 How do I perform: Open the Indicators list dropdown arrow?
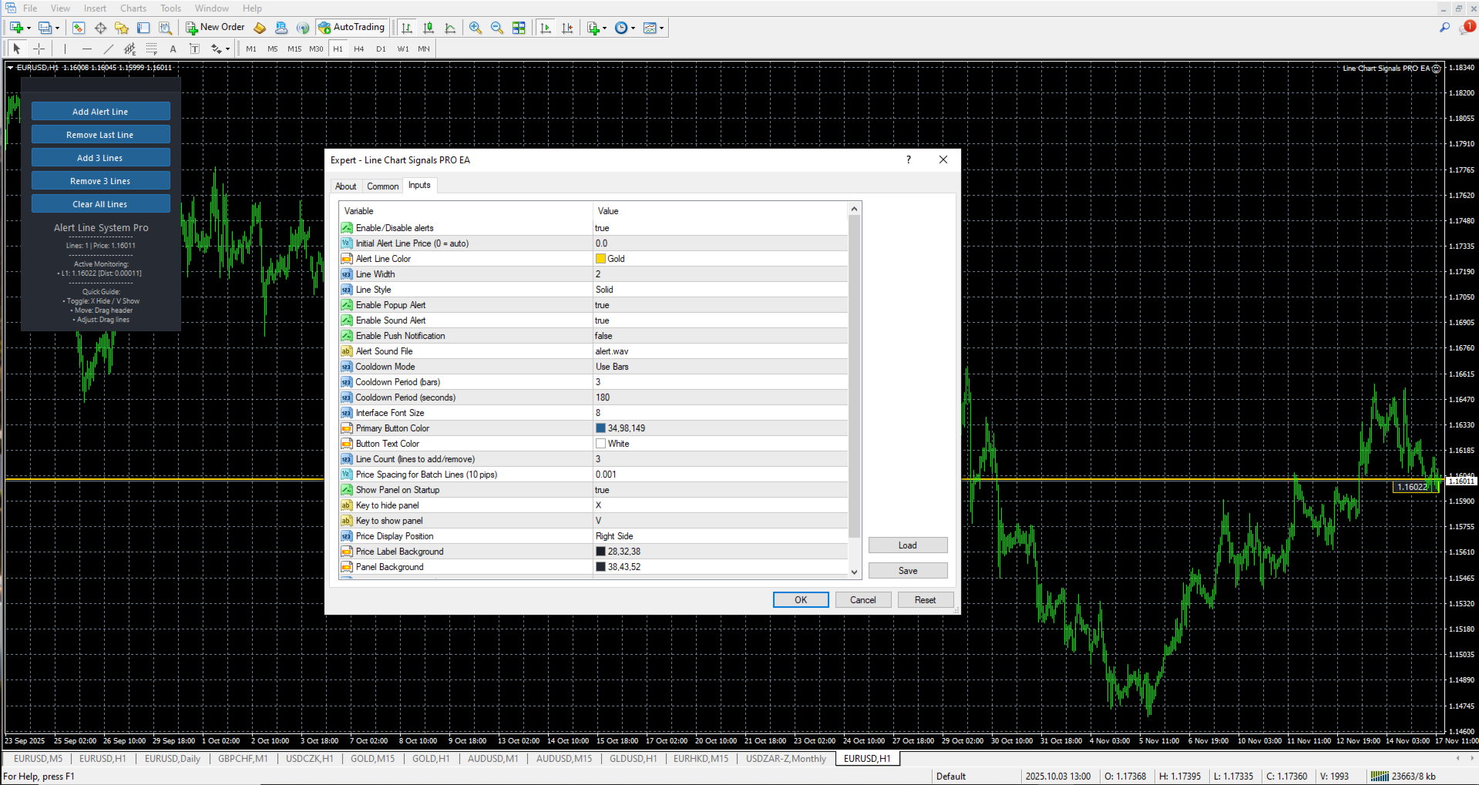click(604, 29)
